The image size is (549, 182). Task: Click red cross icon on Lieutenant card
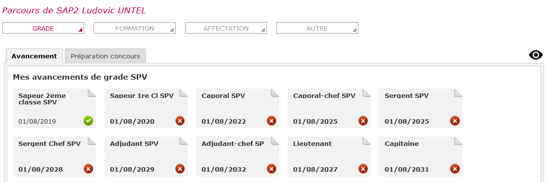[363, 169]
